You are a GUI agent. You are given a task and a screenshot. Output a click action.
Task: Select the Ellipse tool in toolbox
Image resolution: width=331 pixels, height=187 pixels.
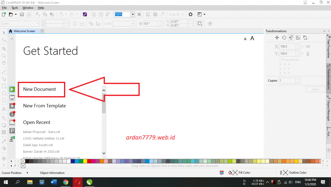point(4,93)
